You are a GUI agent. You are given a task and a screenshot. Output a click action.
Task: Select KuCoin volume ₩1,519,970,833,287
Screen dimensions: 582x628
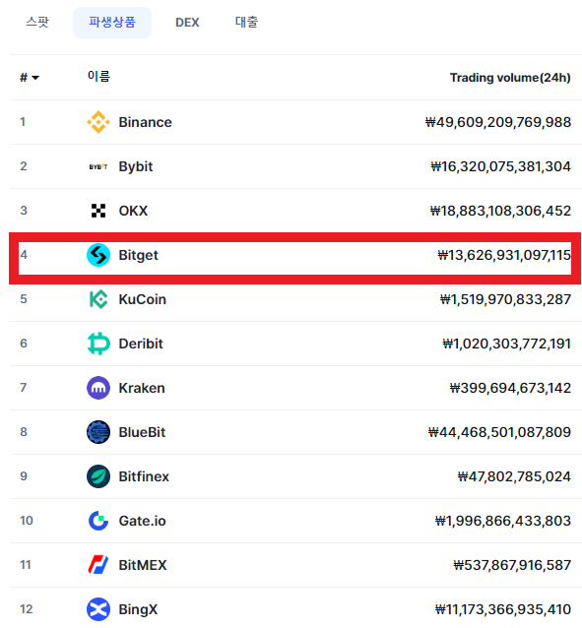point(505,299)
